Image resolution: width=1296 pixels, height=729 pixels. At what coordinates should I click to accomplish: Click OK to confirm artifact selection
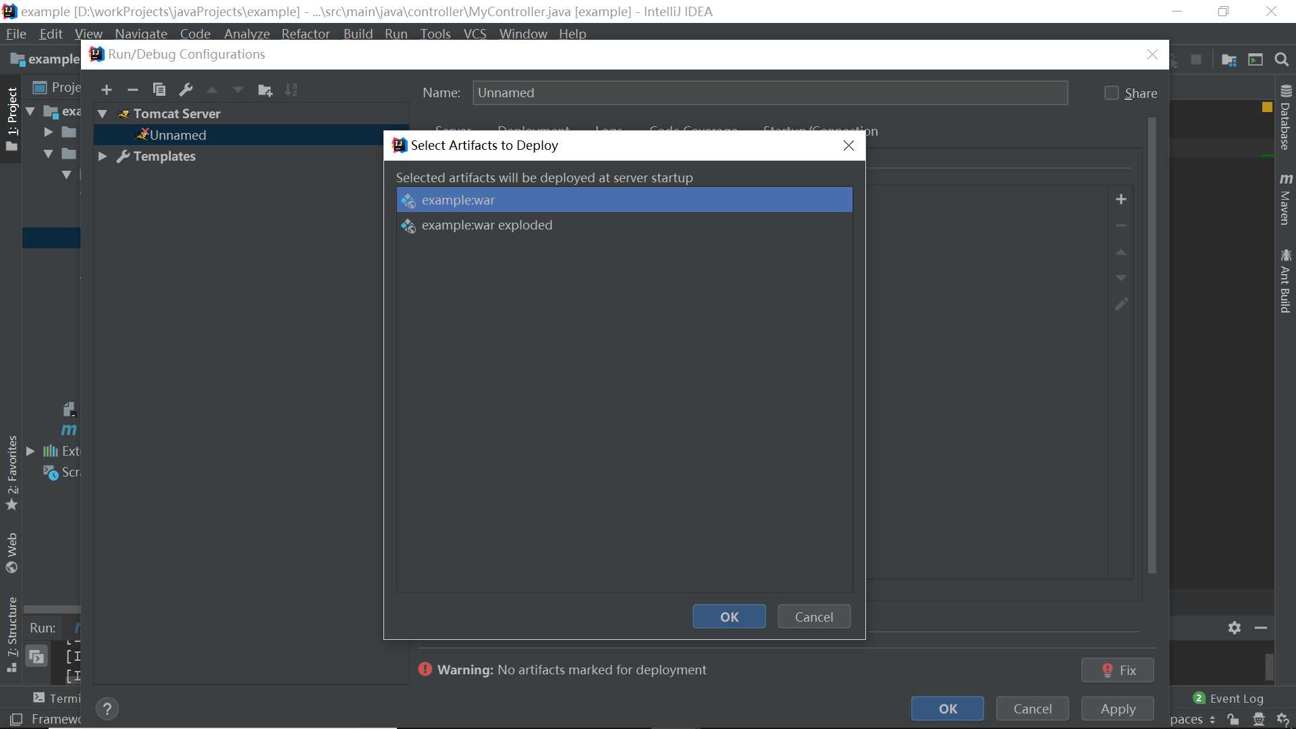click(x=728, y=616)
